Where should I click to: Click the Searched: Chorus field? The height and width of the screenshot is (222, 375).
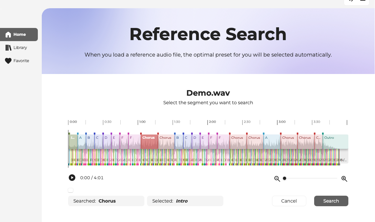pos(106,201)
